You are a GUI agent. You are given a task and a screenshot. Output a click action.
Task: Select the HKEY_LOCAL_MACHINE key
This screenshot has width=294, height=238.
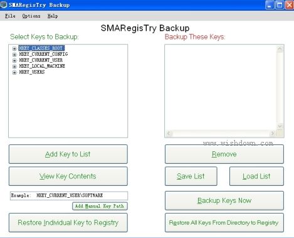42,66
